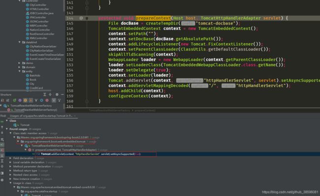This screenshot has width=320, height=196.
Task: Click prepareContext method name on line 144
Action: coord(153,18)
